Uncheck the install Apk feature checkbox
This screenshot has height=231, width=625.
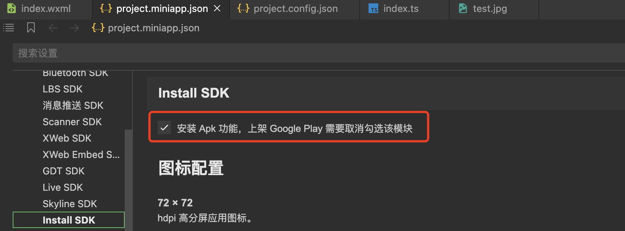[164, 127]
